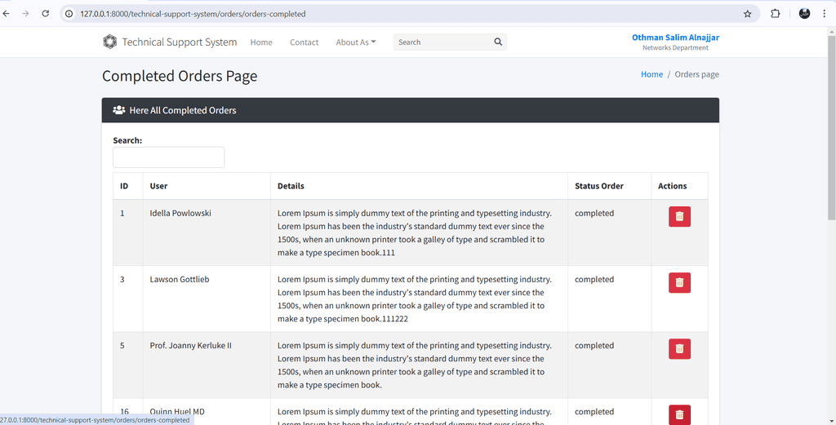This screenshot has height=425, width=836.
Task: Select the user name Prof. Joanny Kerluke II
Action: click(190, 345)
